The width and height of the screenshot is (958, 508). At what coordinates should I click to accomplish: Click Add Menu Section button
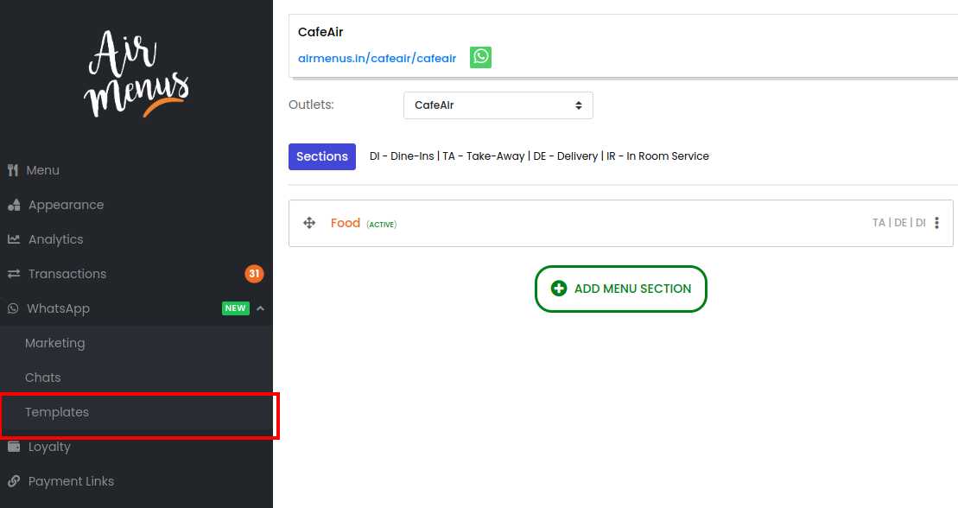point(621,289)
